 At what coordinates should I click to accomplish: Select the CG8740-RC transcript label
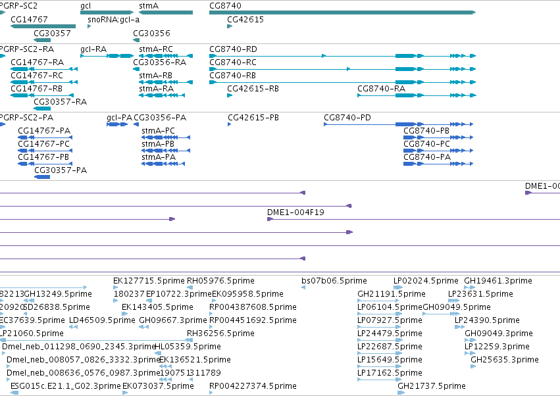click(233, 62)
